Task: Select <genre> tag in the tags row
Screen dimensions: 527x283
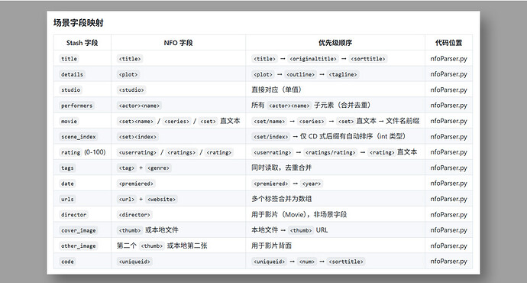Action: [159, 168]
